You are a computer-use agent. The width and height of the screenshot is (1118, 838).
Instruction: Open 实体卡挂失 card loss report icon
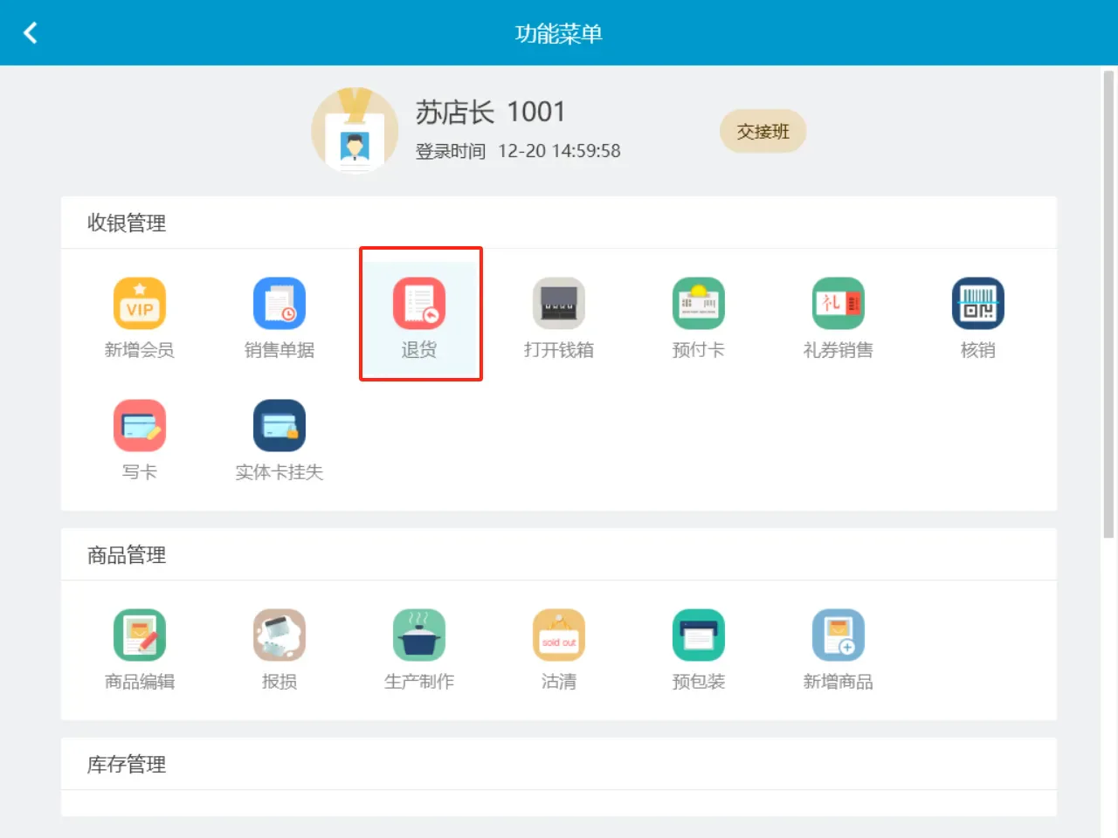(279, 425)
